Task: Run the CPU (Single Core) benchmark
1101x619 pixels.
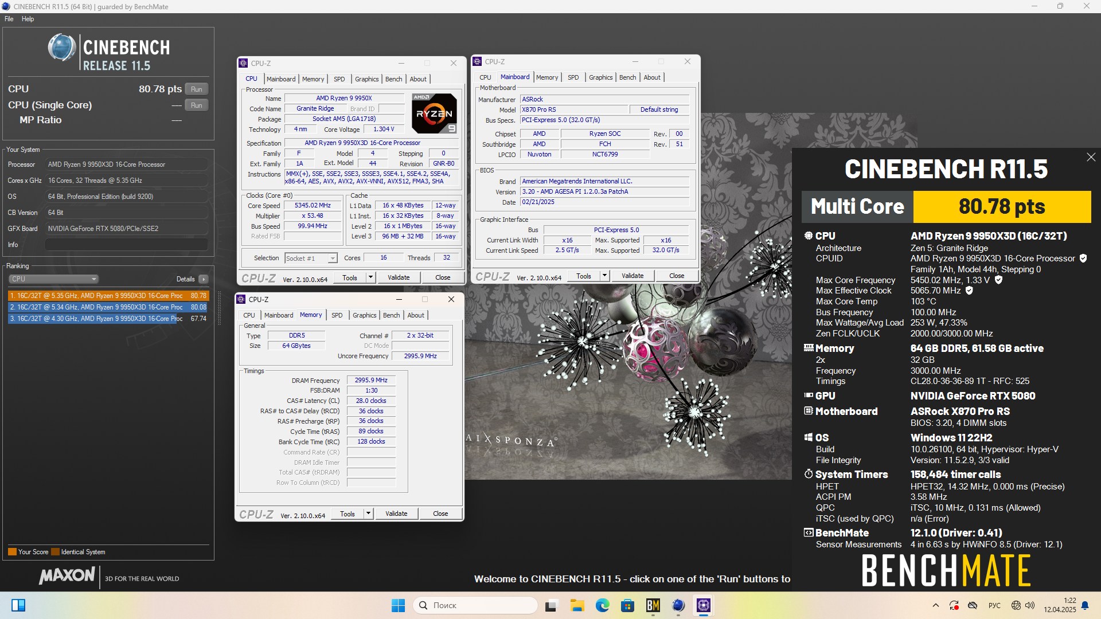Action: (197, 105)
